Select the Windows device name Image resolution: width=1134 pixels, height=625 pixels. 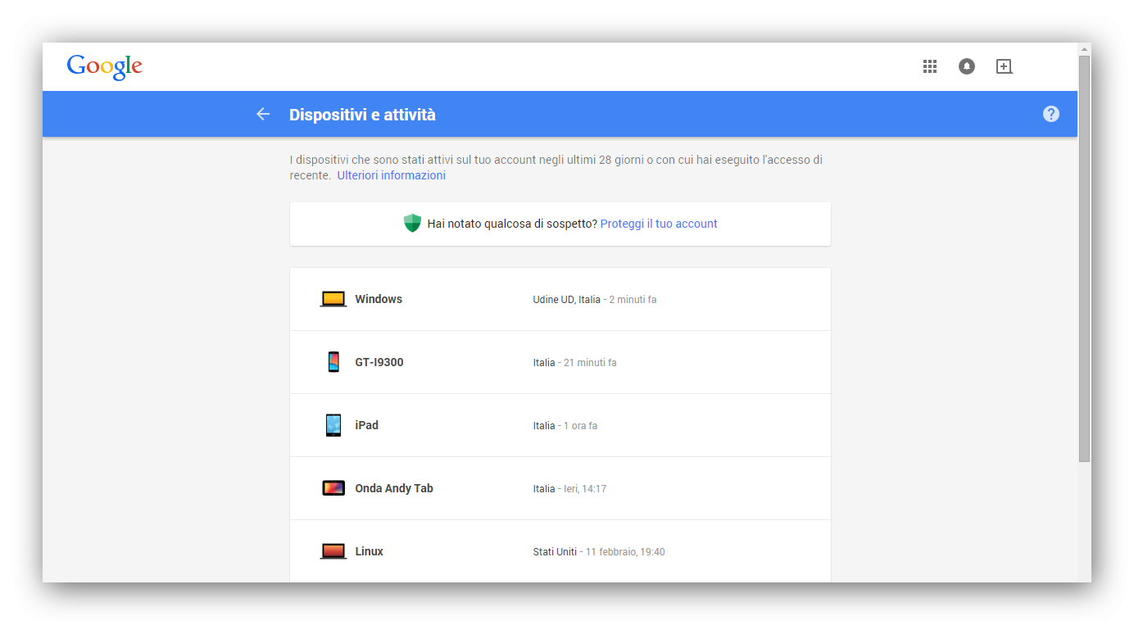(379, 299)
